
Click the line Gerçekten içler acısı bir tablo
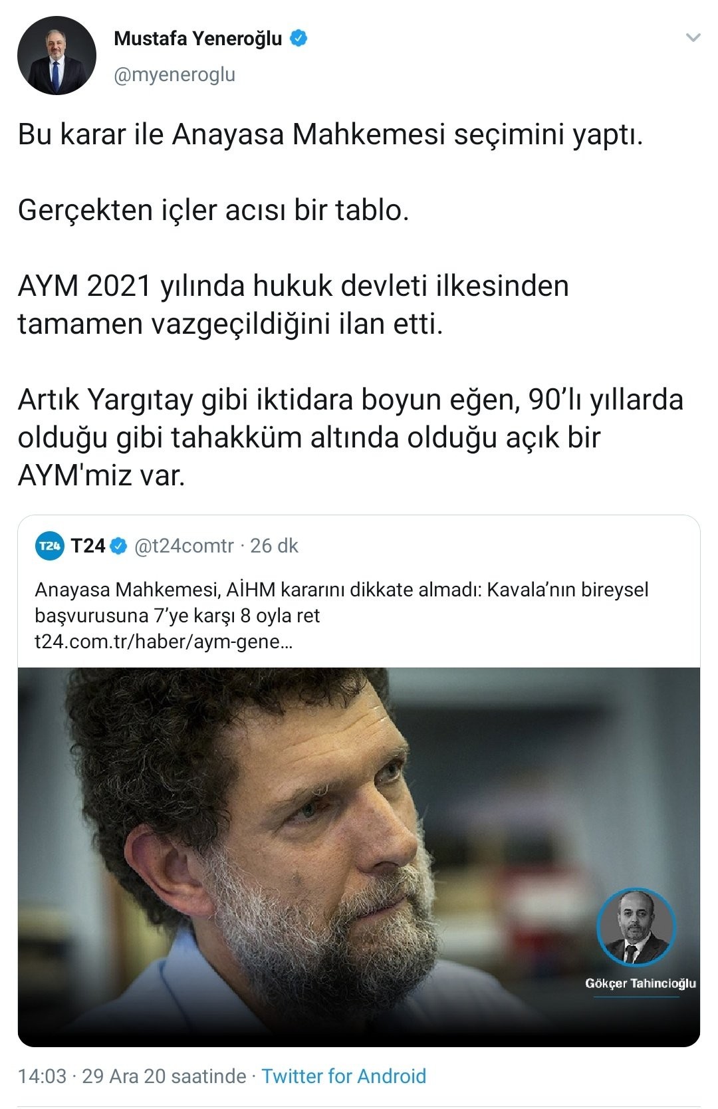coord(213,211)
